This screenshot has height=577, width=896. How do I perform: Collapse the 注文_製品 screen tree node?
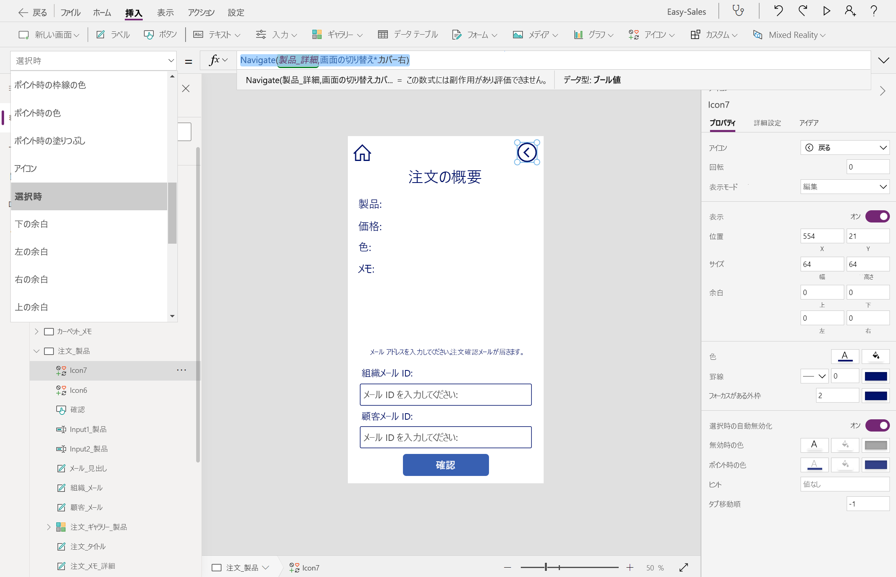[x=37, y=351]
